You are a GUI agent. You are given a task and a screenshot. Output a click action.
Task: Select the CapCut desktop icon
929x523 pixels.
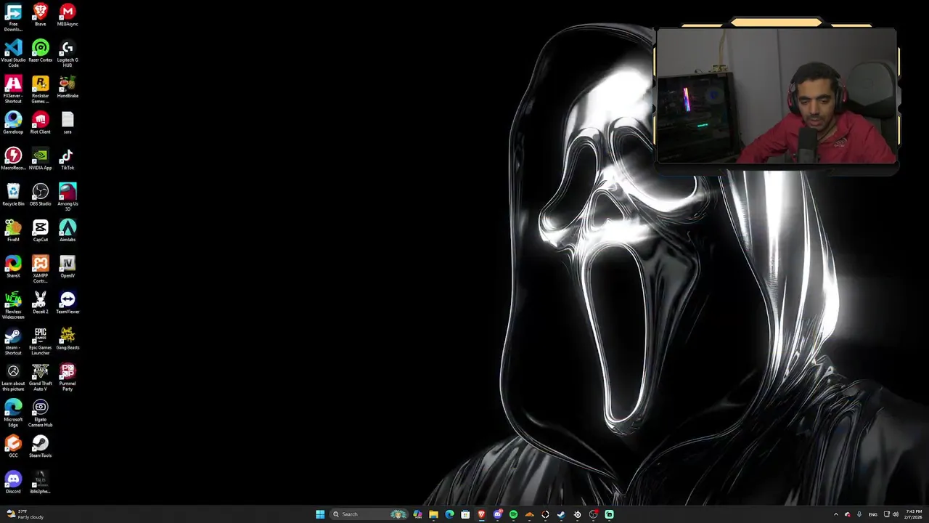[x=40, y=231]
